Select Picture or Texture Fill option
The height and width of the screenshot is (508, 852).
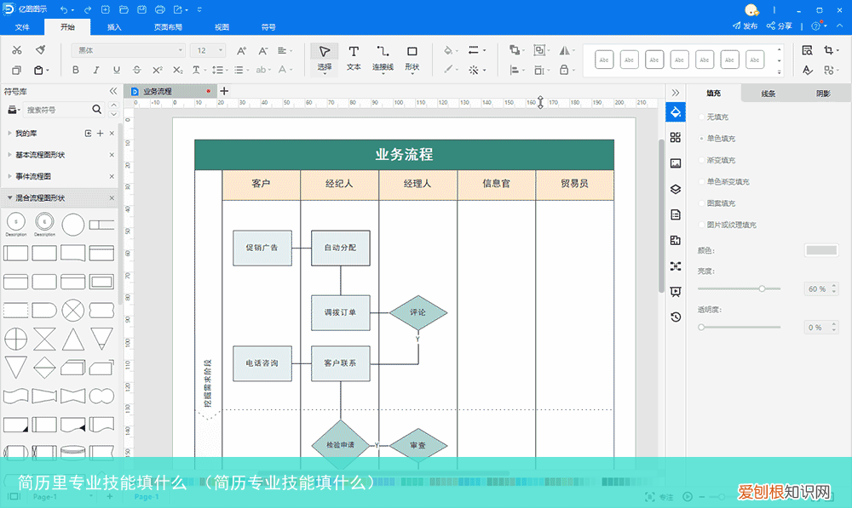pyautogui.click(x=701, y=225)
